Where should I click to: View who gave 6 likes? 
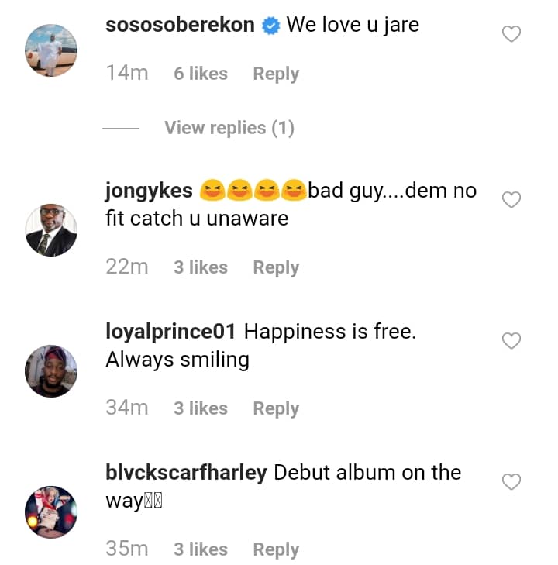click(x=200, y=74)
